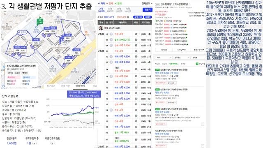The image size is (263, 148).
Task: Click the blue button beside size tabs
Action: (148, 10)
